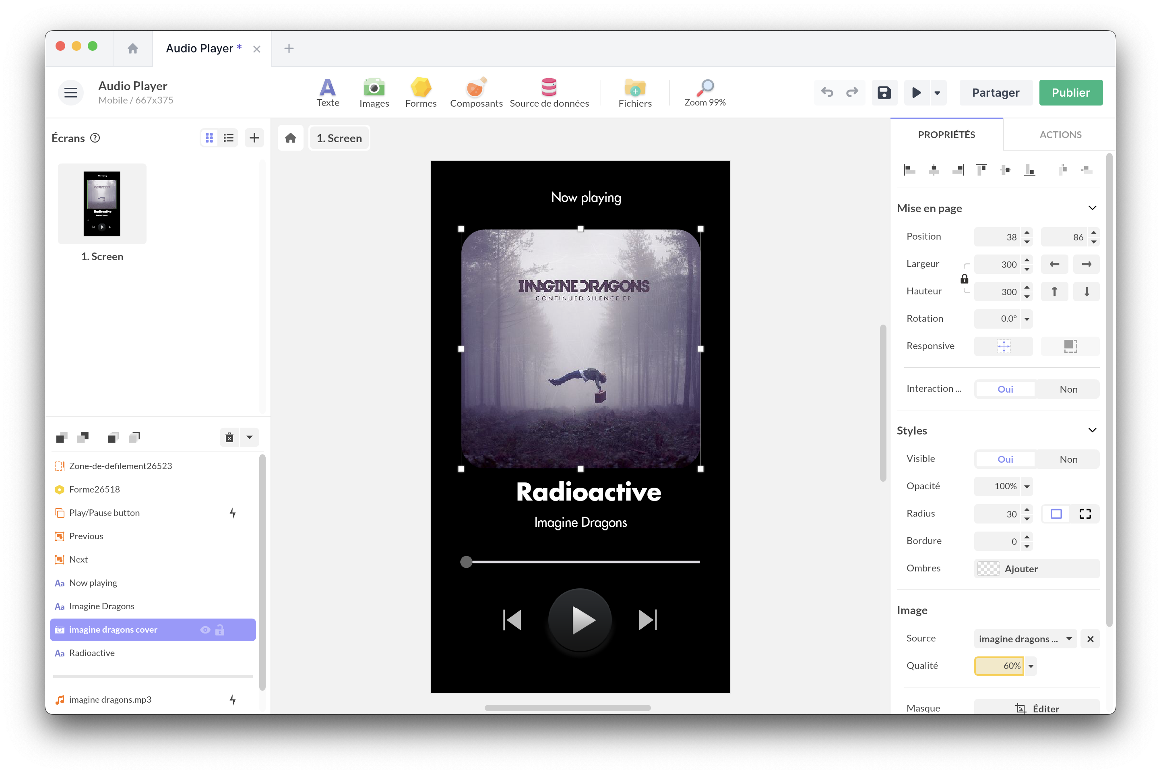Click the Ombres color swatch
Screen dimensions: 1161x774
point(988,569)
